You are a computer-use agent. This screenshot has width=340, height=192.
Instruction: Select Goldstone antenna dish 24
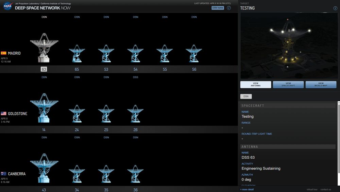(x=77, y=114)
